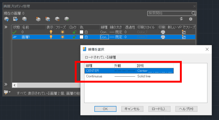219x120 pixels.
Task: Click new VP freeze icon for layer 0
Action: tap(184, 32)
